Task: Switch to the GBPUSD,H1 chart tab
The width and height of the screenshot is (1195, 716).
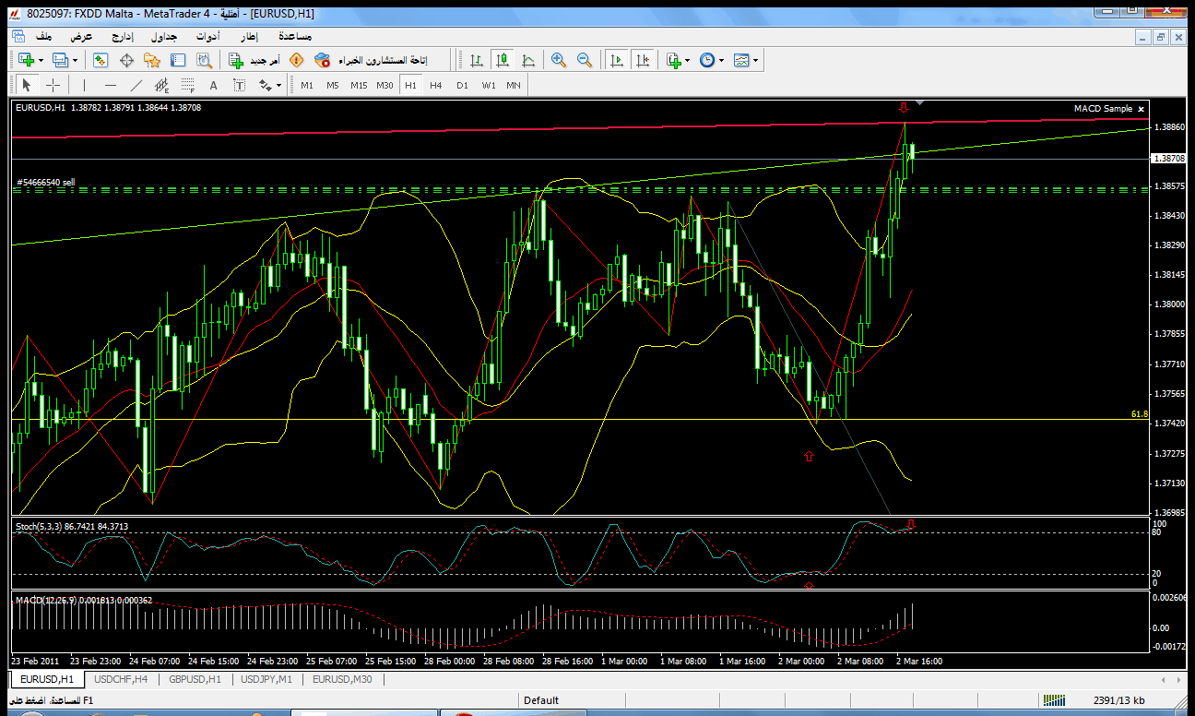Action: 195,679
